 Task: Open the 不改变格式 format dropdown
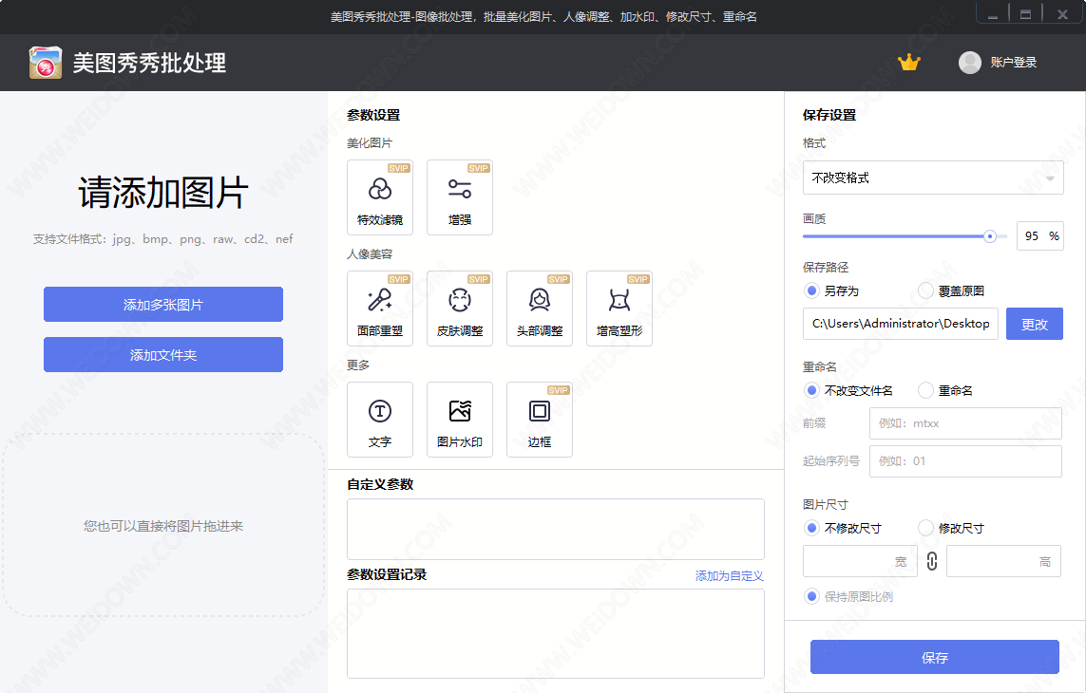point(933,178)
